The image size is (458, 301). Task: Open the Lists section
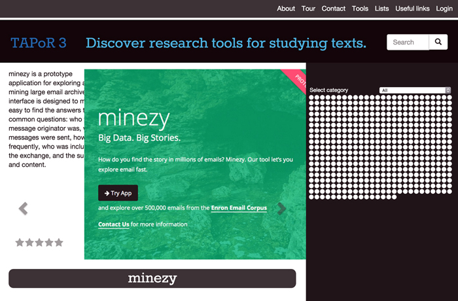click(381, 9)
